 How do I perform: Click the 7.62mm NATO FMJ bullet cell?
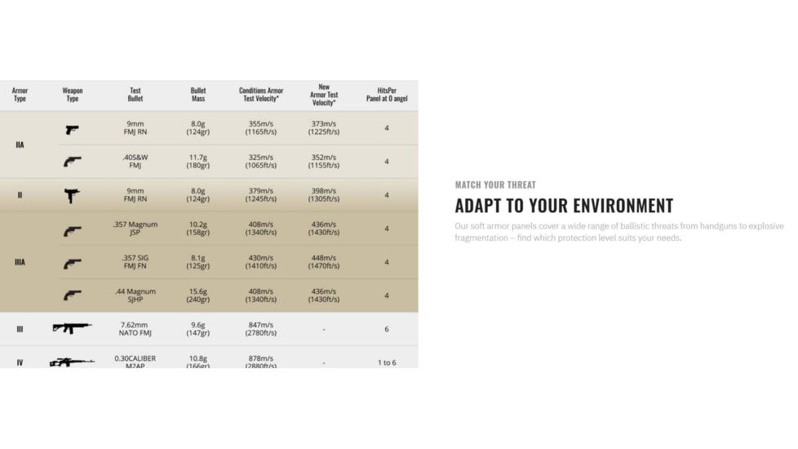(135, 329)
